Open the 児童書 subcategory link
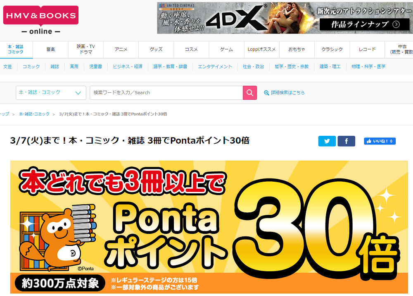Image resolution: width=413 pixels, height=296 pixels. pyautogui.click(x=95, y=67)
